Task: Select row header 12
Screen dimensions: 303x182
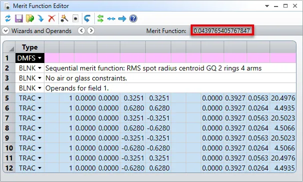Action: point(9,168)
